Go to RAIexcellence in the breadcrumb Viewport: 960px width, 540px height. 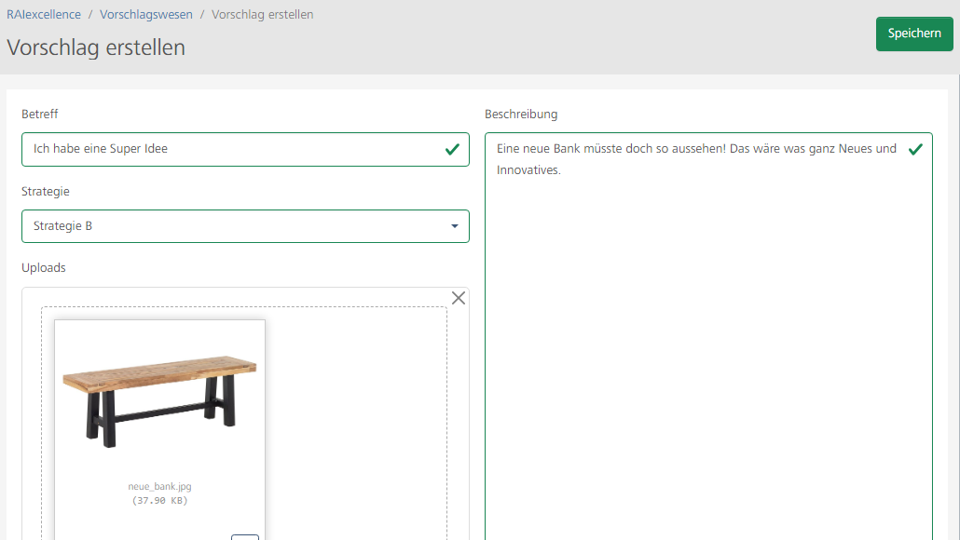[x=44, y=15]
